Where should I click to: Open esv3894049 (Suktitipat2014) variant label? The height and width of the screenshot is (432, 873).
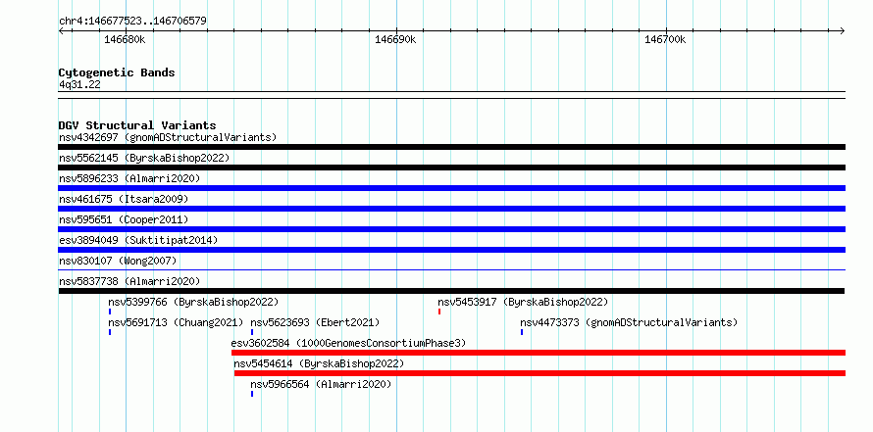click(138, 240)
